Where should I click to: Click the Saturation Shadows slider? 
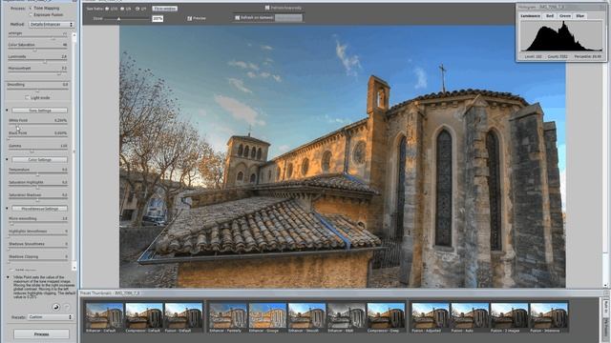[37, 200]
